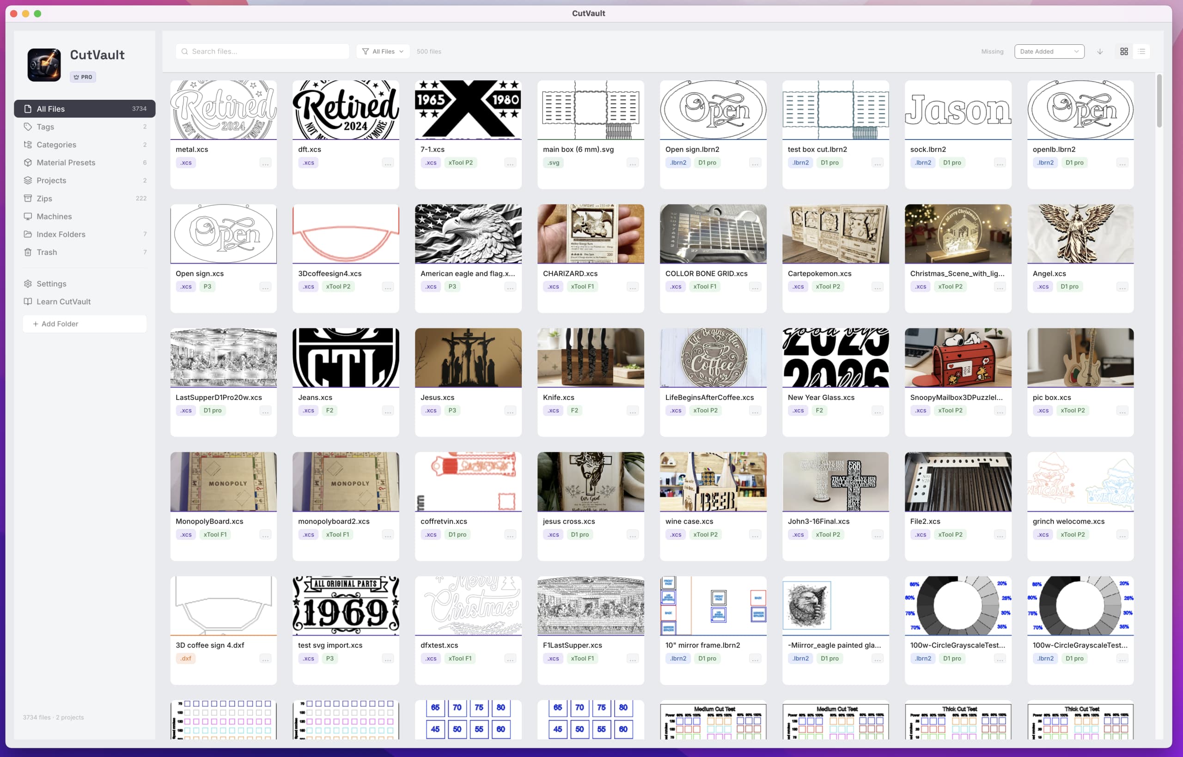Click the PRO badge under CutVault

(x=83, y=77)
